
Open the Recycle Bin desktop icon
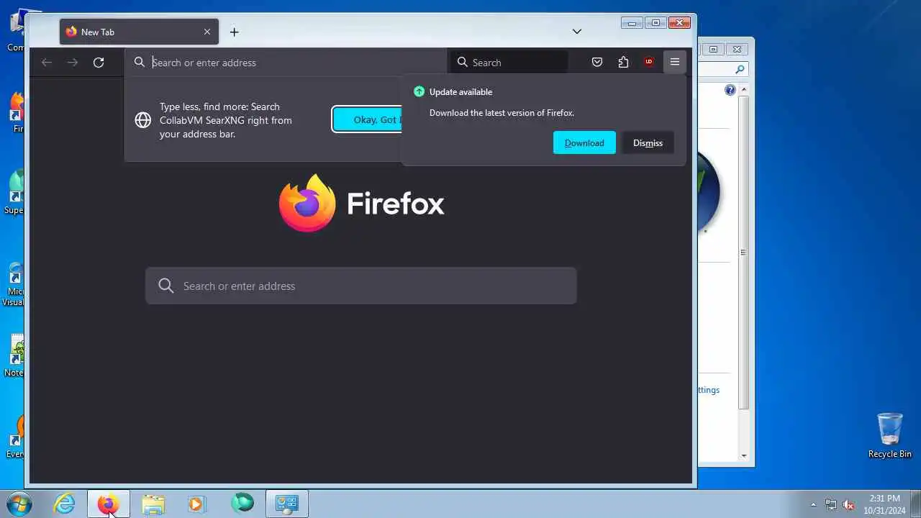pos(890,435)
